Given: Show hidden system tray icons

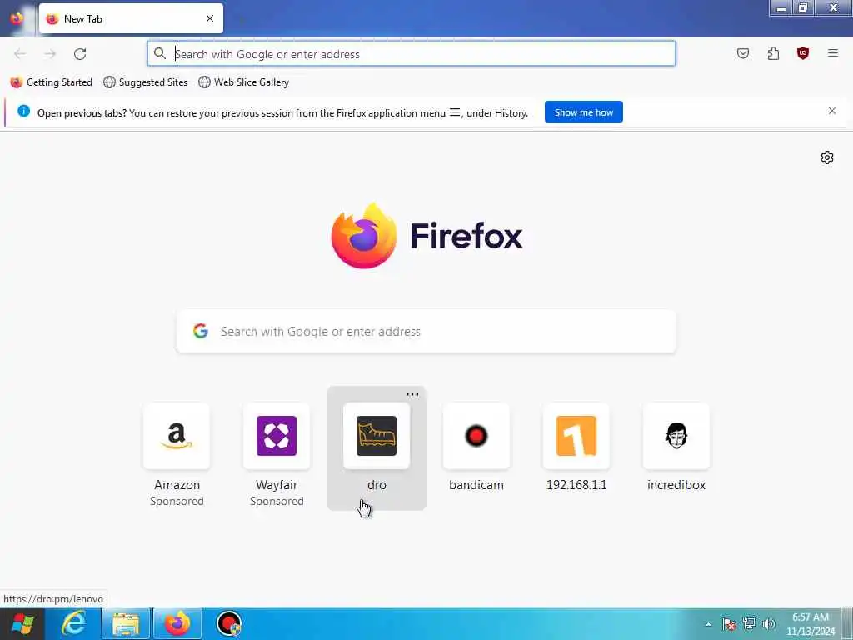Looking at the screenshot, I should [708, 625].
